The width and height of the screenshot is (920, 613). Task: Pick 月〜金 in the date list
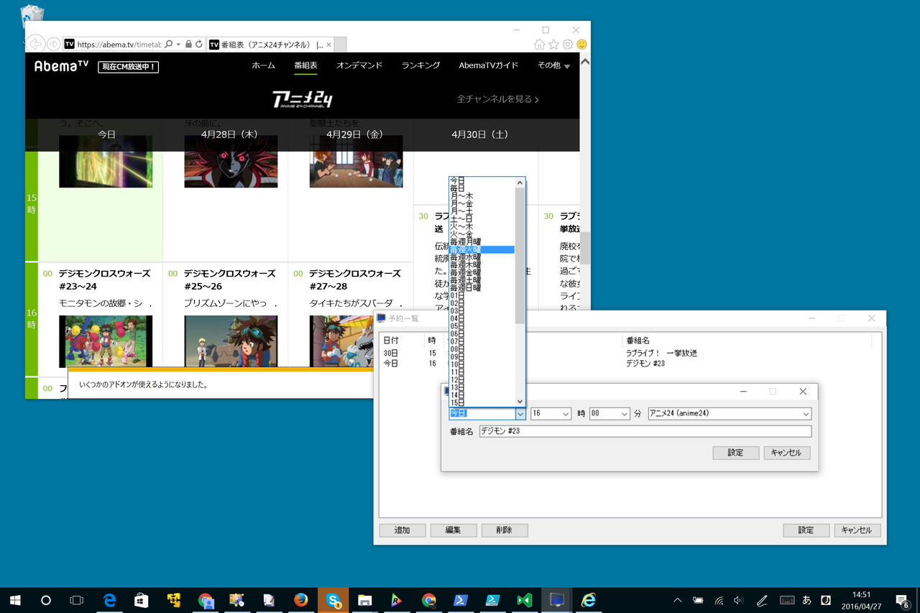(482, 203)
